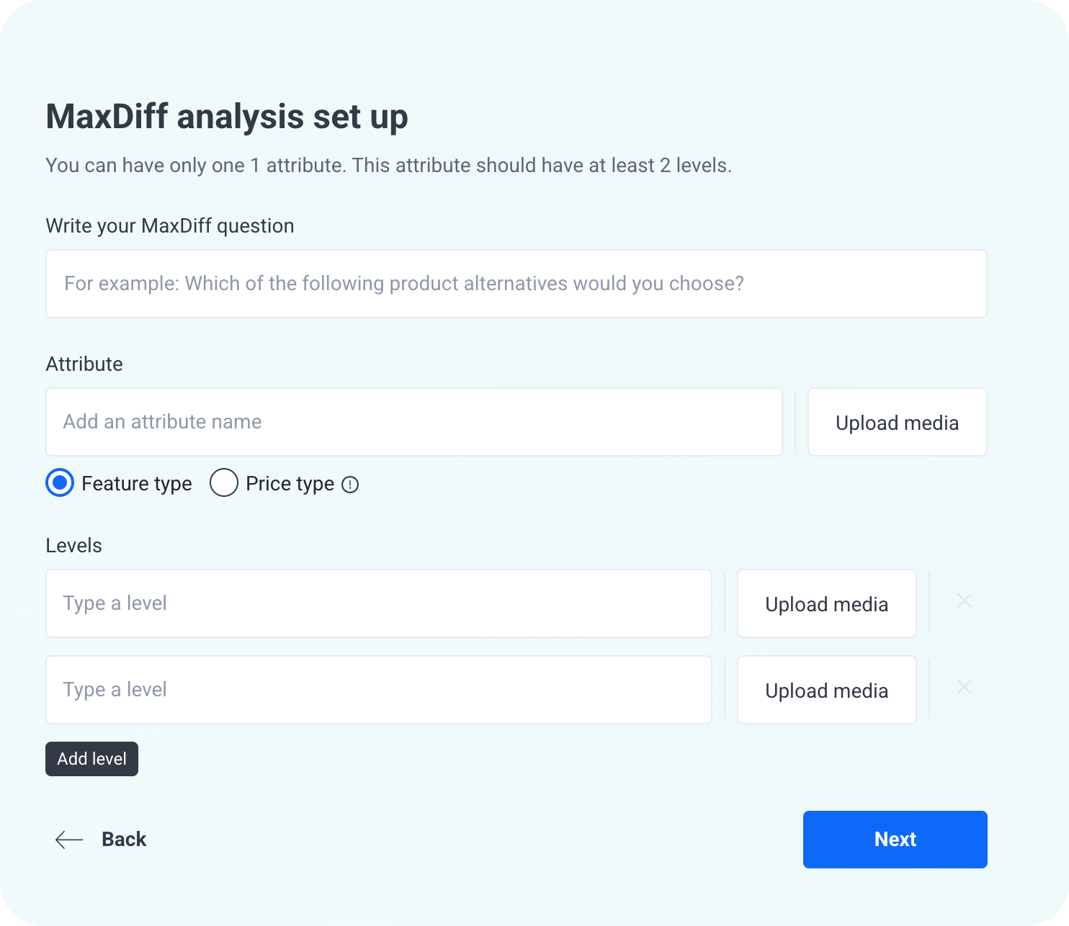Click the second Type a level field
Screen dimensions: 1069x926
click(379, 690)
